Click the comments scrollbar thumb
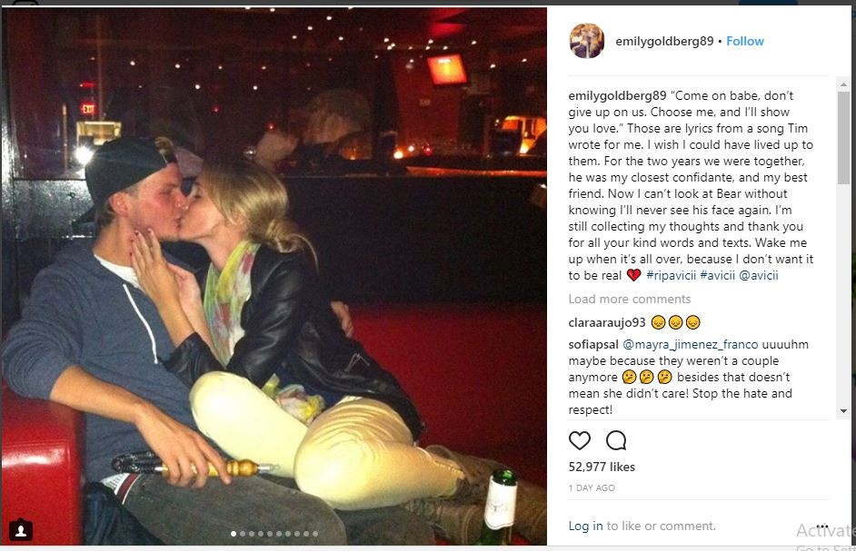 click(x=843, y=137)
